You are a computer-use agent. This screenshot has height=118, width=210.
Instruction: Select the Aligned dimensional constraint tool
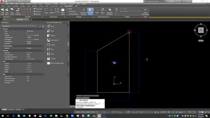click(52, 11)
